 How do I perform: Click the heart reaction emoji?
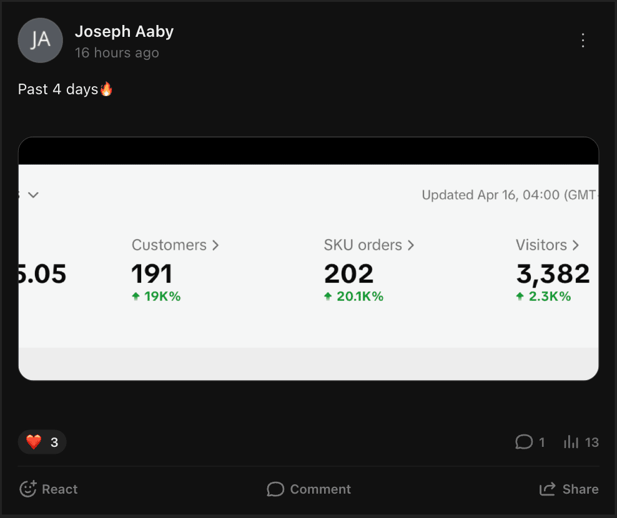pyautogui.click(x=34, y=442)
